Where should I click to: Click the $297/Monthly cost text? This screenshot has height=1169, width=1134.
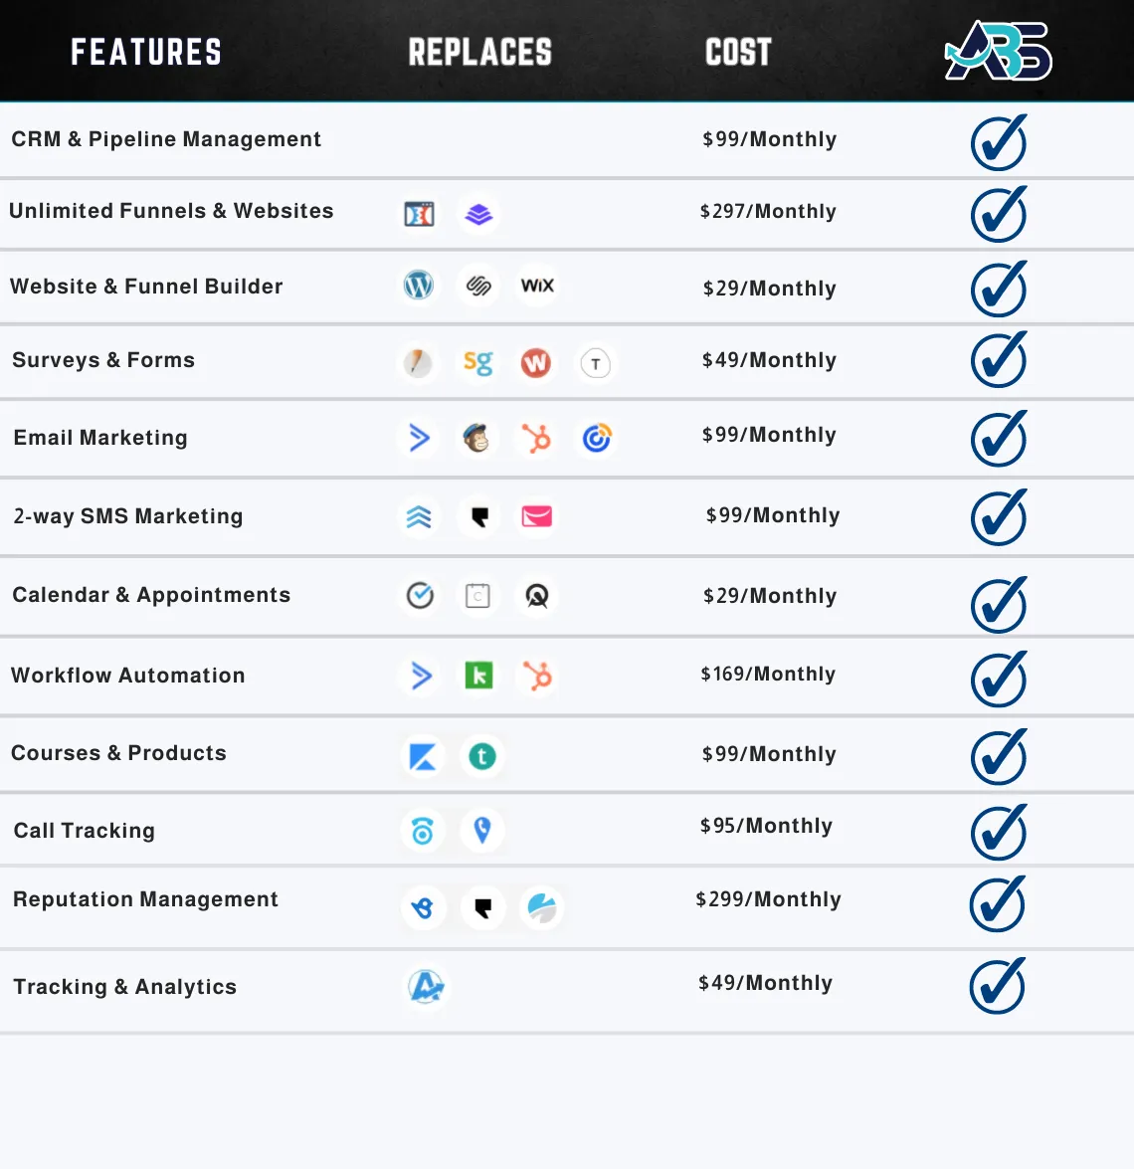[768, 211]
